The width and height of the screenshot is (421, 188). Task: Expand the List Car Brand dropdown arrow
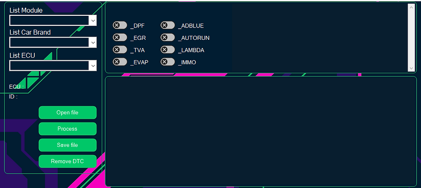[93, 42]
